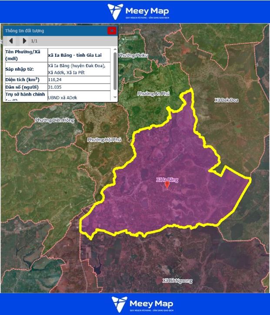The image size is (270, 315).
Task: Click the previous record arrow in info panel
Action: (x=11, y=41)
